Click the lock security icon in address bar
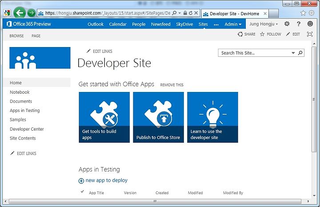Viewport: 320px width, 207px height. [185, 13]
